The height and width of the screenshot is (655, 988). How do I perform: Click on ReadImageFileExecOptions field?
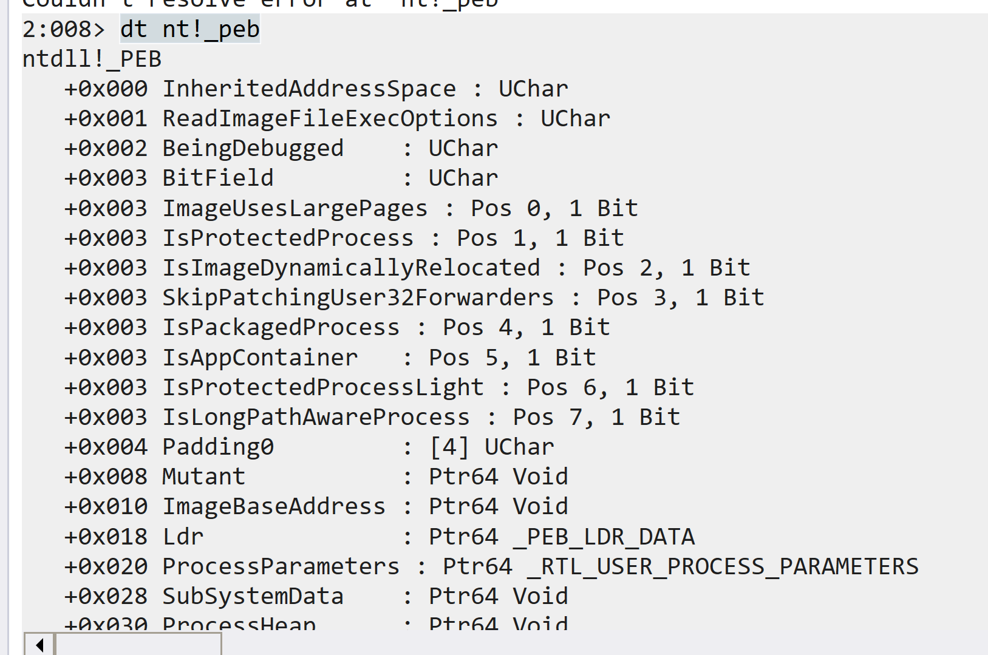coord(330,118)
